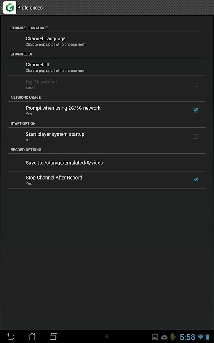Tap the Android home navigation icon
The width and height of the screenshot is (214, 343).
(x=32, y=337)
